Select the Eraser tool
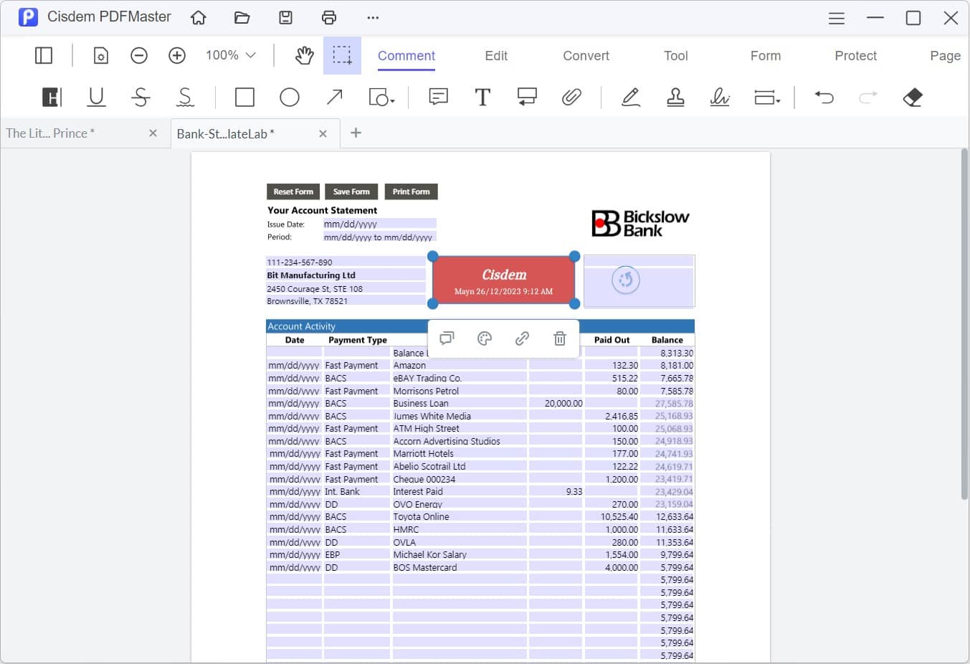This screenshot has height=664, width=970. 913,97
